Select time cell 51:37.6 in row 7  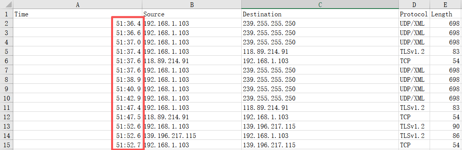(78, 70)
